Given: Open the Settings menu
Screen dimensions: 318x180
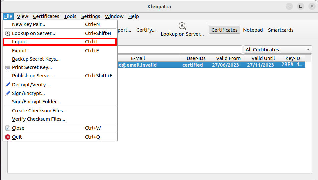Looking at the screenshot, I should [91, 16].
